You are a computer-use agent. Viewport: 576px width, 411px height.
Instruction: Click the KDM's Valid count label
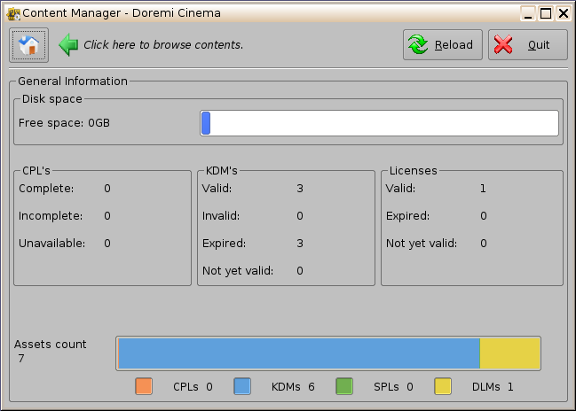(300, 189)
